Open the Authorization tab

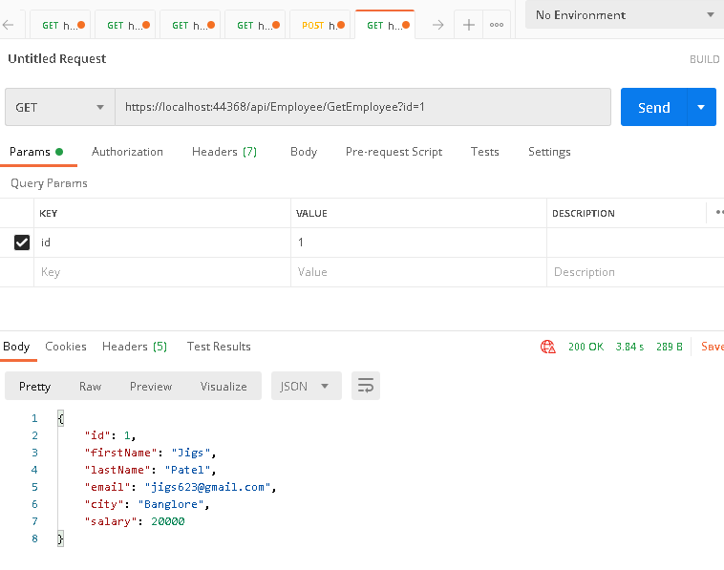[x=127, y=152]
